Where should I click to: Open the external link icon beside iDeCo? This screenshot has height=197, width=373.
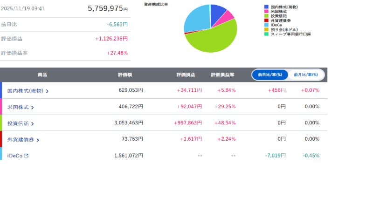tap(26, 156)
